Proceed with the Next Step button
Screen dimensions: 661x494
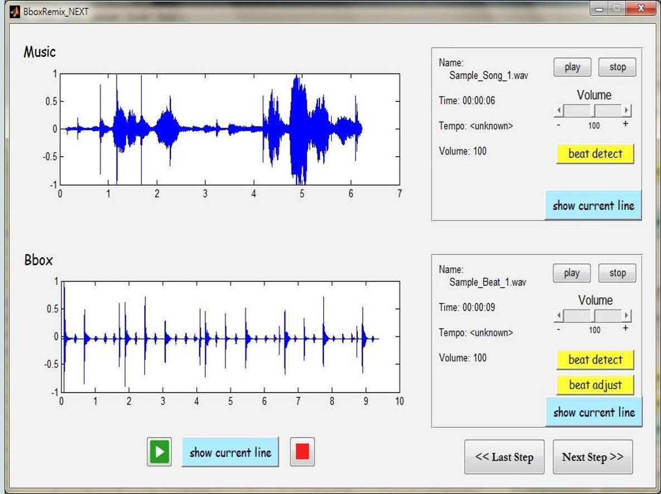click(x=592, y=457)
